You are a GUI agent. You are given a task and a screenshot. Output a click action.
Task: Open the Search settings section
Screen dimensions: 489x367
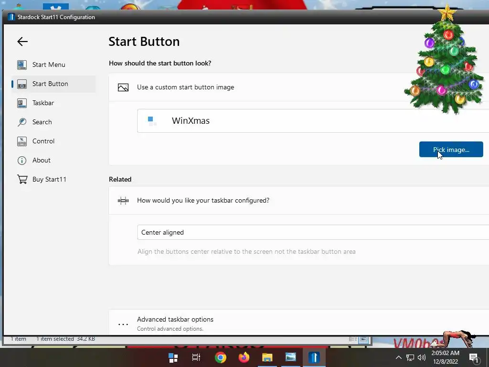pos(53,122)
